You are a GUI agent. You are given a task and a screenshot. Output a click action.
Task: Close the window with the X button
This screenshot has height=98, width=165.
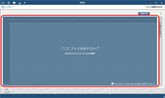coord(162,3)
